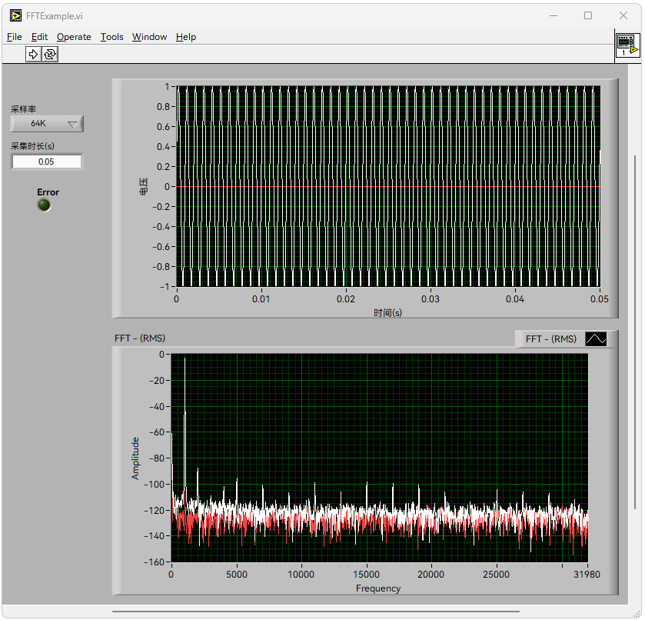Screen dimensions: 645x620
Task: Click the Error LED indicator
Action: coord(45,205)
